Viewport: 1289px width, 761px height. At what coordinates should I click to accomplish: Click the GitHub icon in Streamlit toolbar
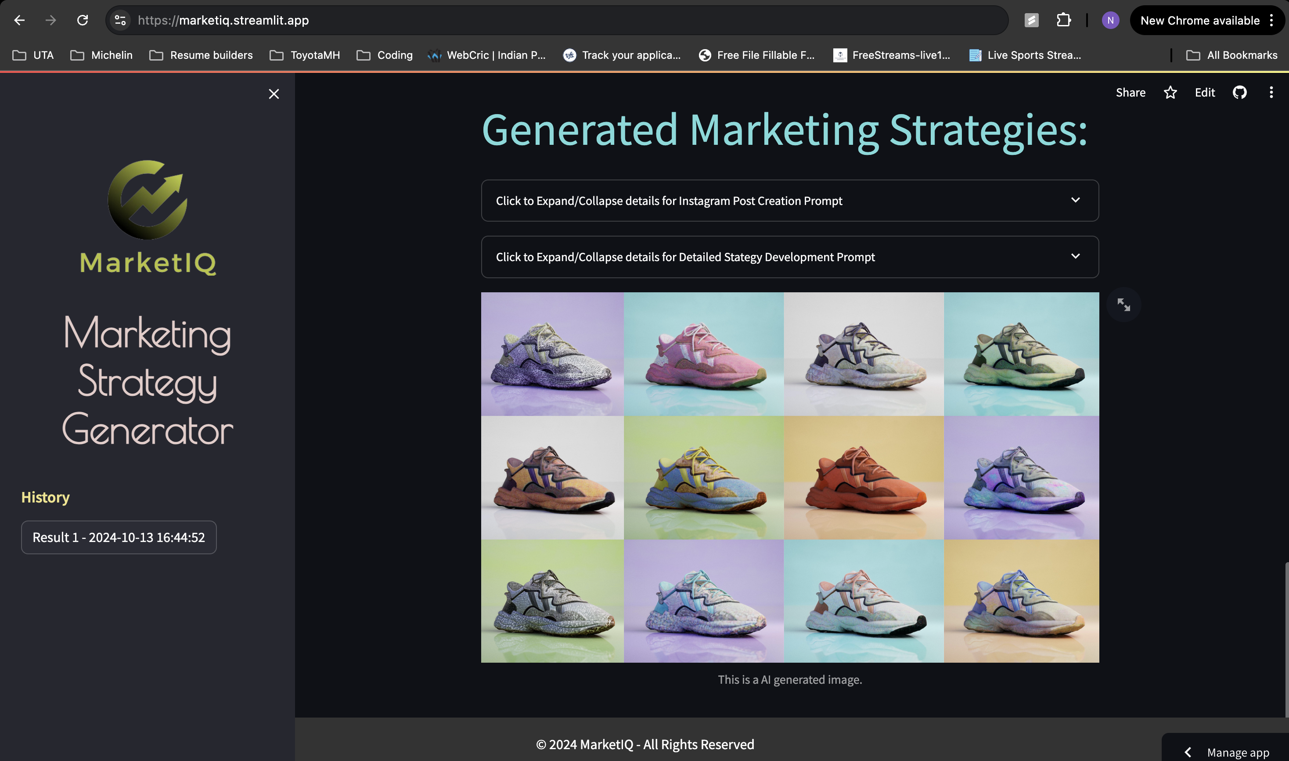[x=1239, y=92]
